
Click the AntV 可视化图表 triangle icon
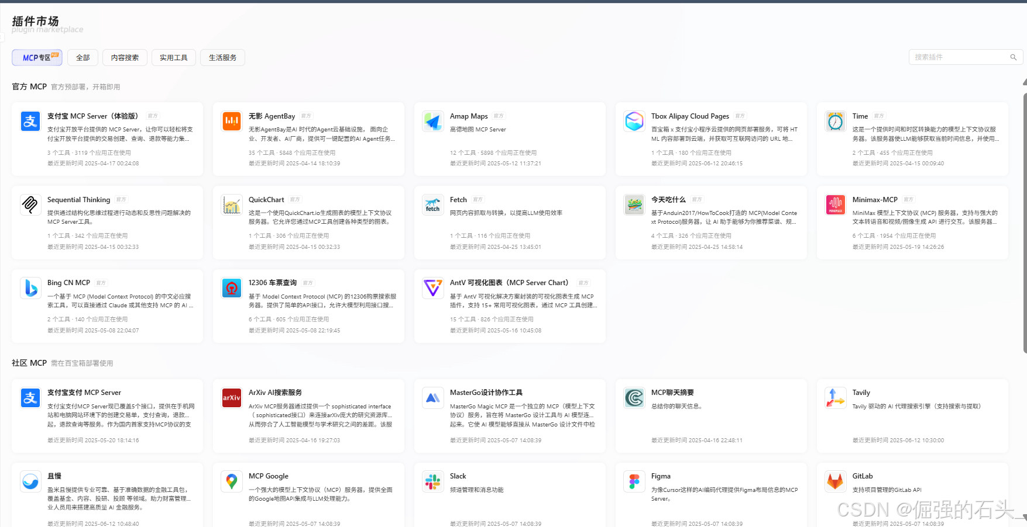[x=433, y=288]
